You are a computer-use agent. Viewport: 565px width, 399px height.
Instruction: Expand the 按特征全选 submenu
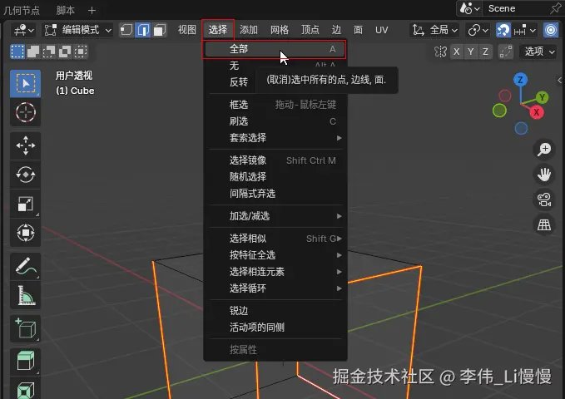point(275,255)
